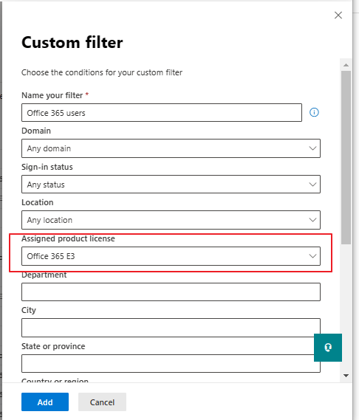Click the Add button
Image resolution: width=359 pixels, height=420 pixels.
[45, 402]
